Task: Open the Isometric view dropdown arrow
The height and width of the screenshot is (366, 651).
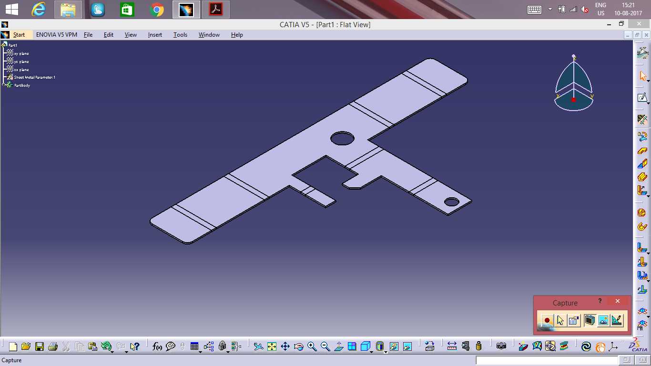Action: [x=371, y=351]
